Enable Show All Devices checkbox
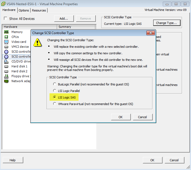 [x=5, y=18]
